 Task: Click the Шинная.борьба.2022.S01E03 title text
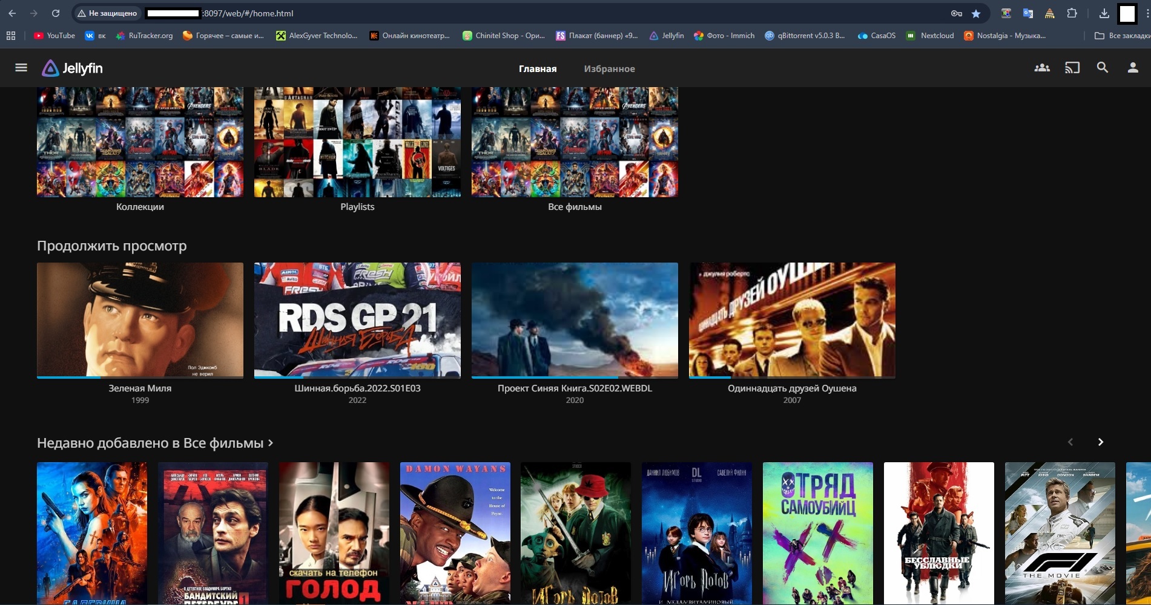[x=357, y=388]
